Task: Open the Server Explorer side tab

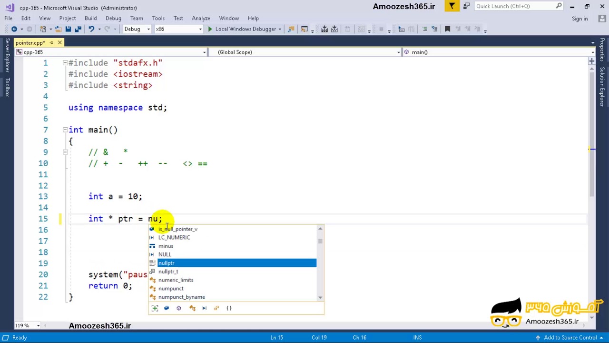Action: [7, 55]
